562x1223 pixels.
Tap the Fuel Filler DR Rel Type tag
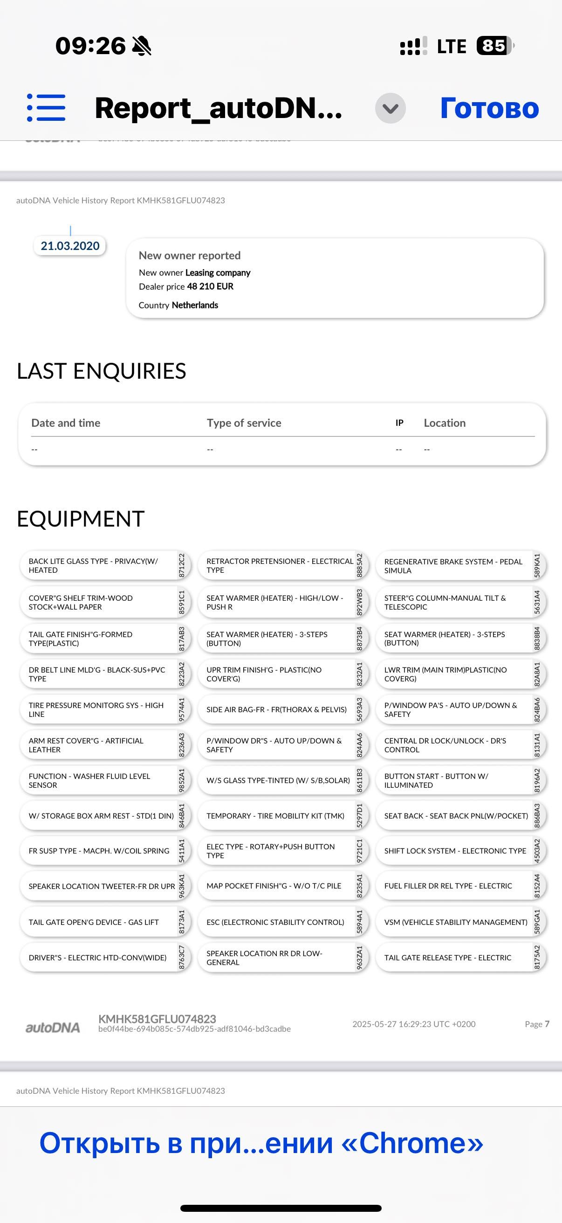460,886
